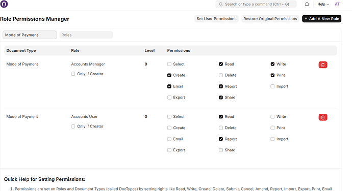Open the AT user avatar menu
The width and height of the screenshot is (352, 191).
click(337, 4)
